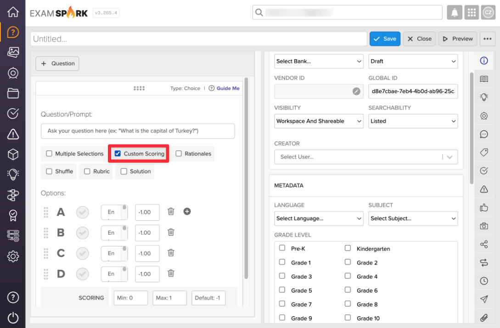This screenshot has width=500, height=328.
Task: Check the Pre-K grade level
Action: click(x=282, y=248)
